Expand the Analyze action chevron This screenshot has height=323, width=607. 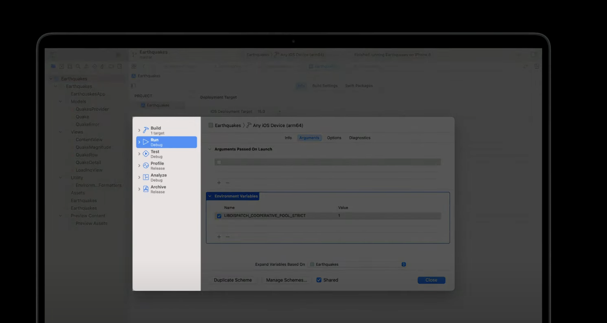point(139,178)
